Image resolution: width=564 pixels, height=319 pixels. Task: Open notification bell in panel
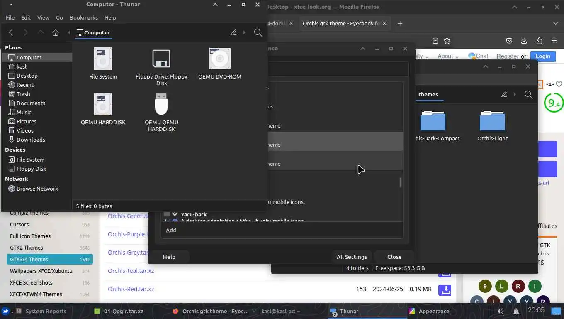516,311
